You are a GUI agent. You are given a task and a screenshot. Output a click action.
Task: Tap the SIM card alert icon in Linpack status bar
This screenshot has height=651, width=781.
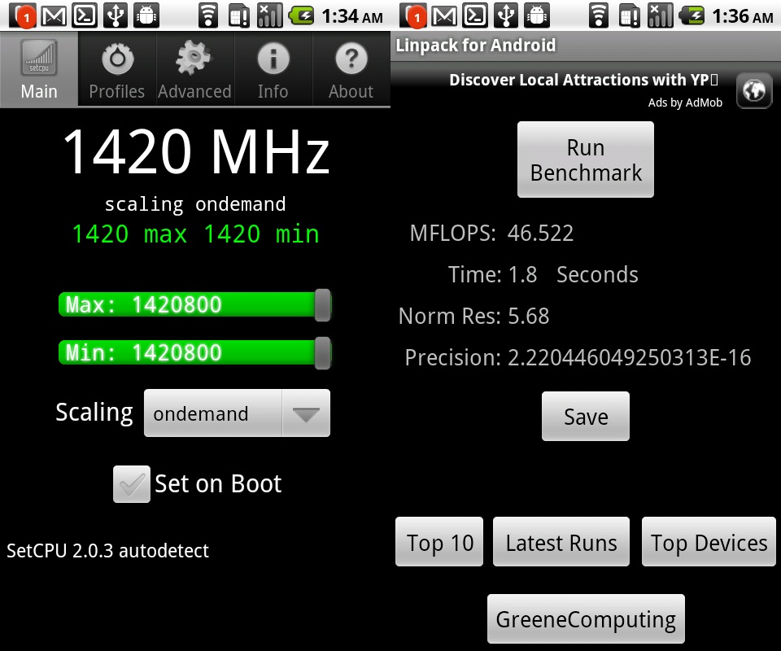(x=630, y=16)
